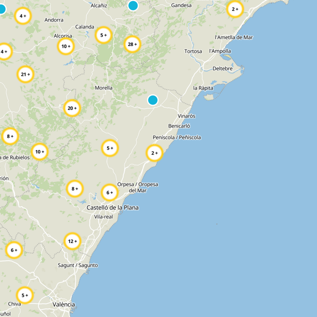Open the 2 + cluster near l'Ametlla de Mar

235,9
